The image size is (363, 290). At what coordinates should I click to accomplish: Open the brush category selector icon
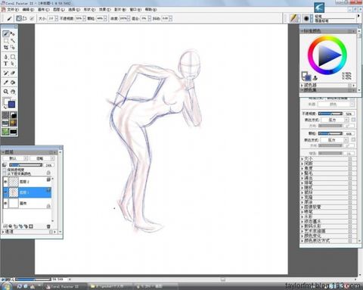pos(293,18)
